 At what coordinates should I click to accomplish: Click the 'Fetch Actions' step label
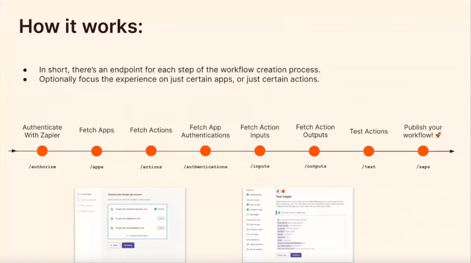(x=151, y=130)
